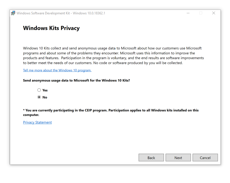Select the Yes radio button

(39, 90)
